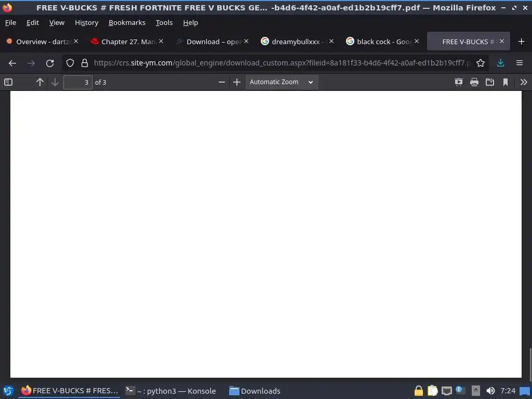532x399 pixels.
Task: Save the PDF file
Action: (490, 82)
